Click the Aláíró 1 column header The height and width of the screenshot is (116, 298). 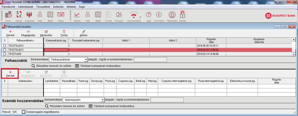(126, 41)
